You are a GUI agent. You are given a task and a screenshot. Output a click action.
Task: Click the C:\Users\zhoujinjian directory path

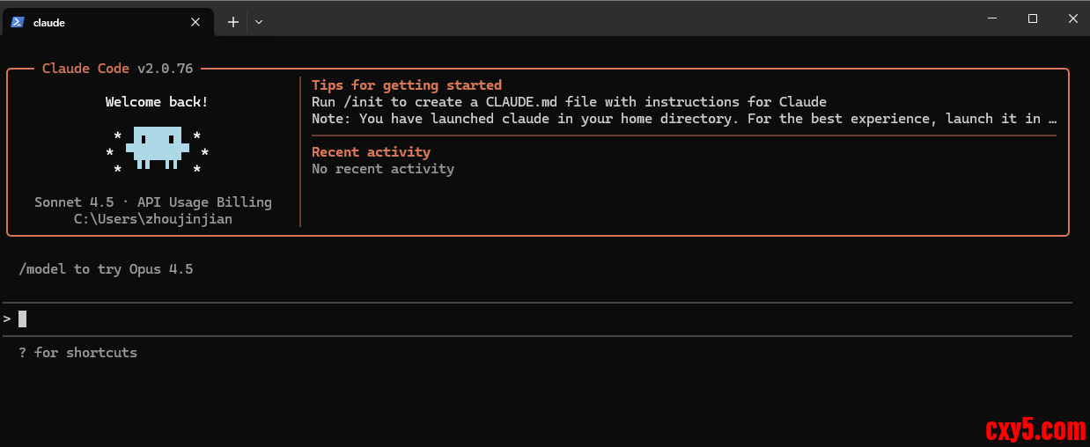tap(153, 219)
